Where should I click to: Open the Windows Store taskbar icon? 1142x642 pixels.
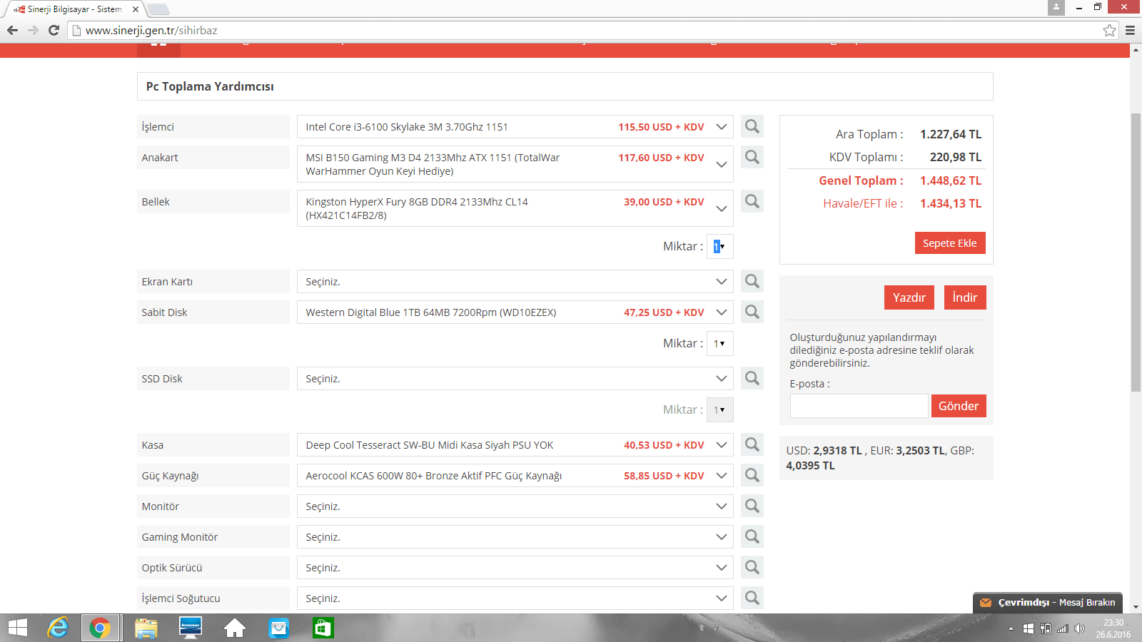click(323, 628)
